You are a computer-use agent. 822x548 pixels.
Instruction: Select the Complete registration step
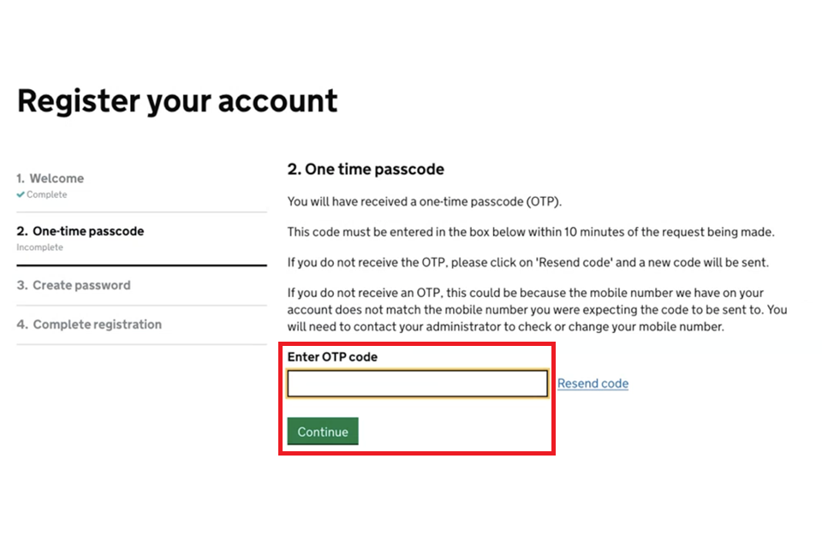[97, 325]
